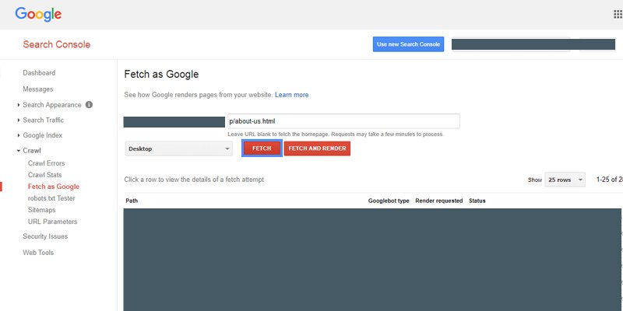Expand the Search Traffic section arrow
623x311 pixels.
point(19,121)
